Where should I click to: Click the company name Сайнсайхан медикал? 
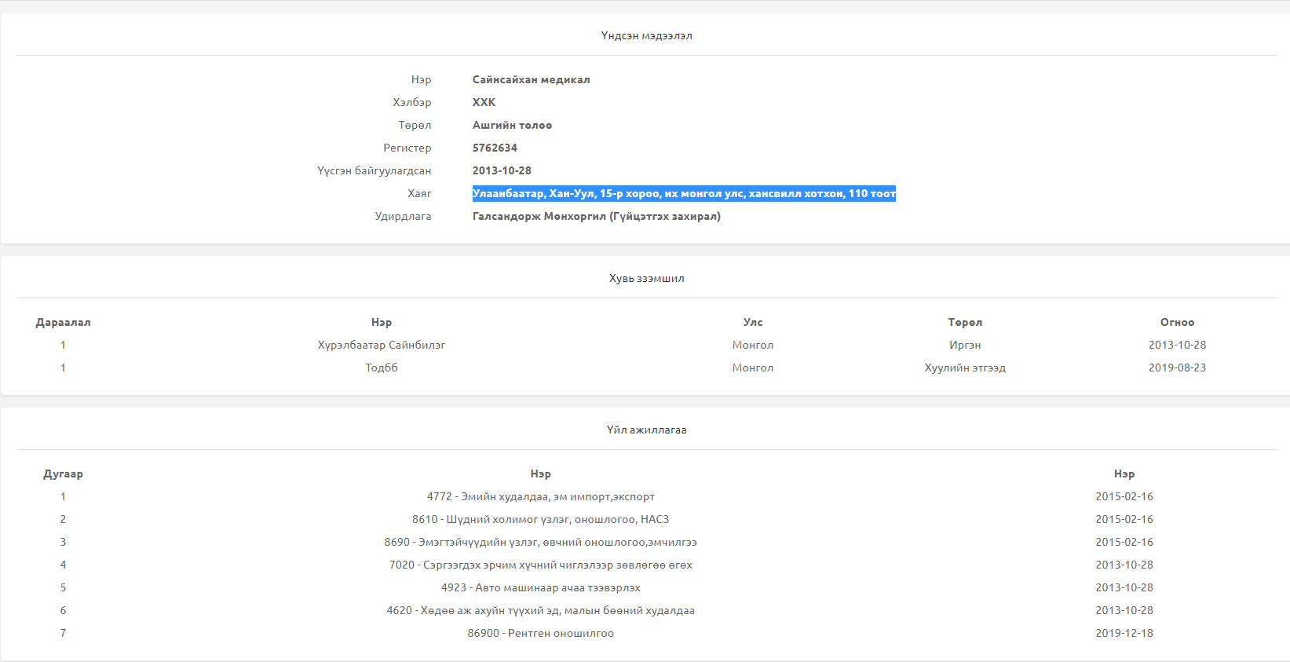[x=531, y=79]
